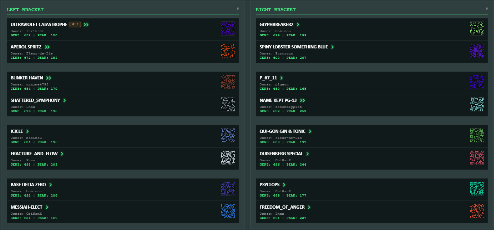Click the chevron beside MESSIAH-ELECT
Viewport: 494px width, 230px height.
coord(47,207)
